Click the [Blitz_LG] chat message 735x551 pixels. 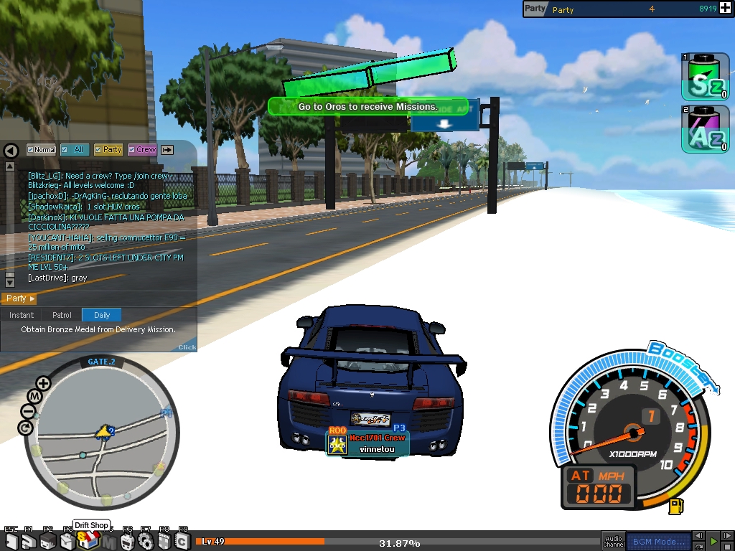[100, 181]
